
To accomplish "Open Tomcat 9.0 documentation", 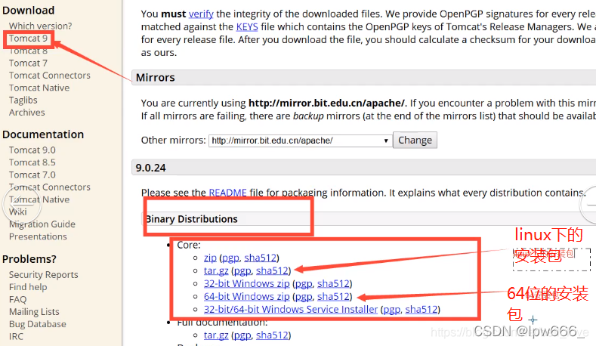I will click(32, 150).
